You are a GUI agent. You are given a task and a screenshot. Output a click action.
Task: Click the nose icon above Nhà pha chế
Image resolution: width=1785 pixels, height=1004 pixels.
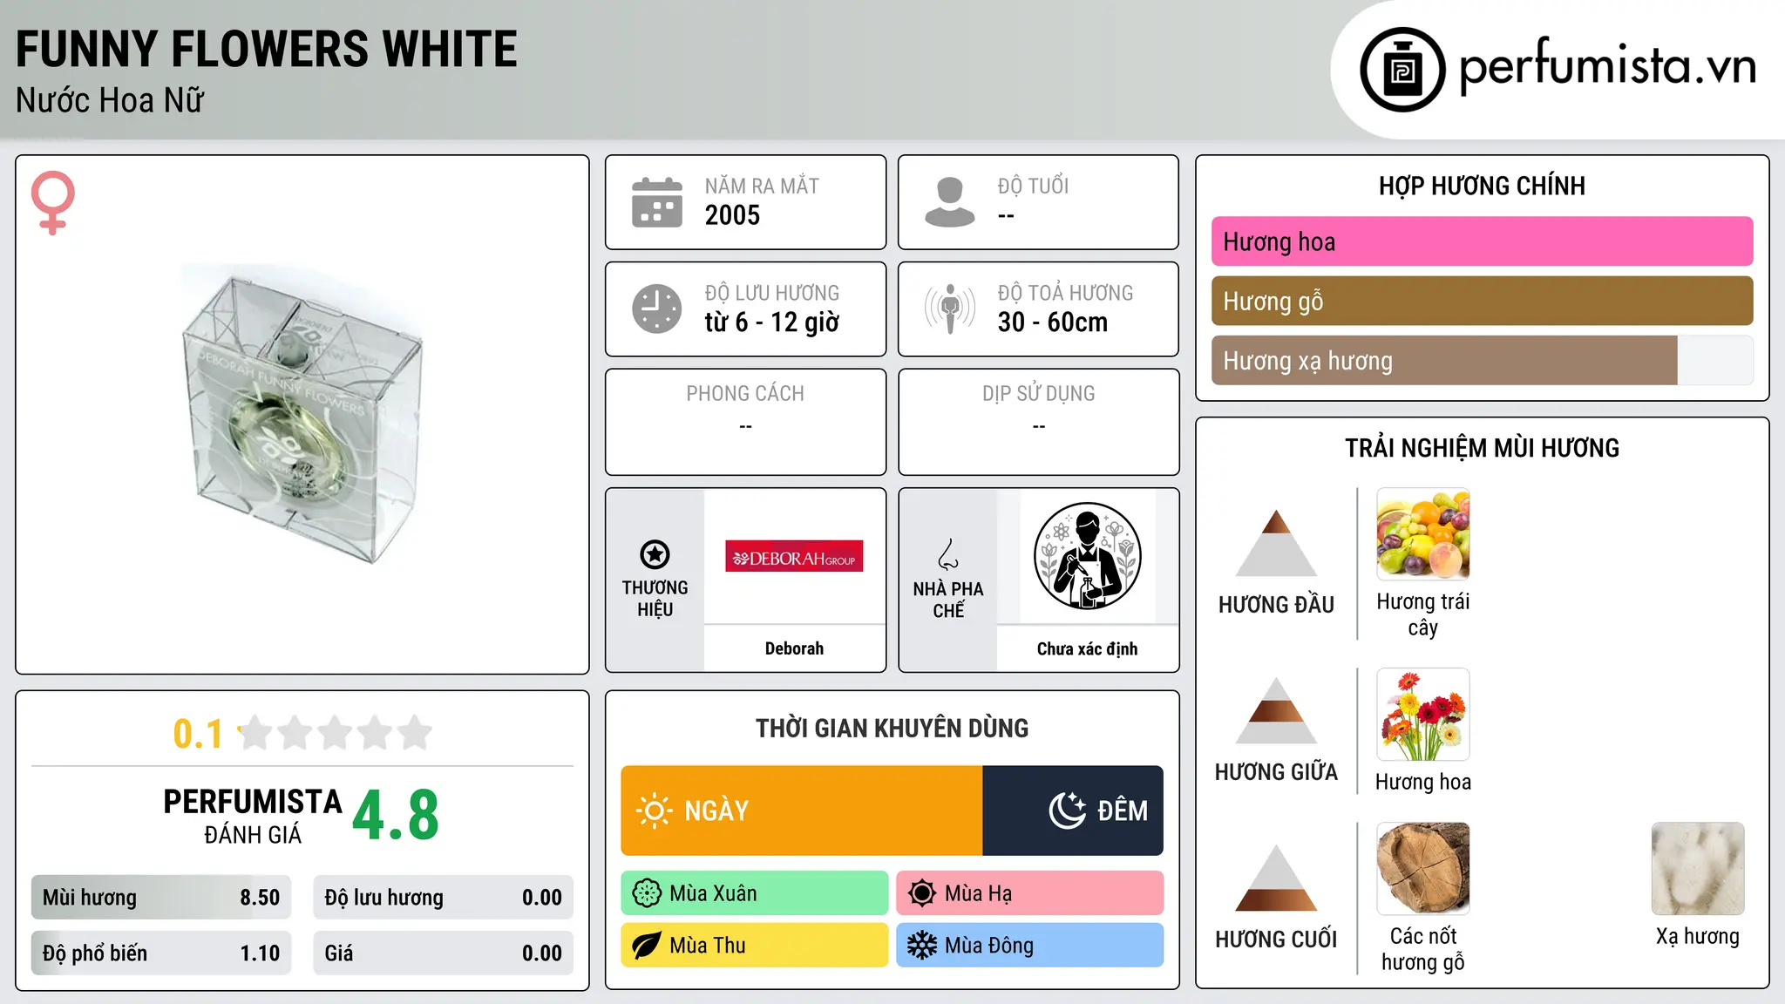tap(948, 554)
